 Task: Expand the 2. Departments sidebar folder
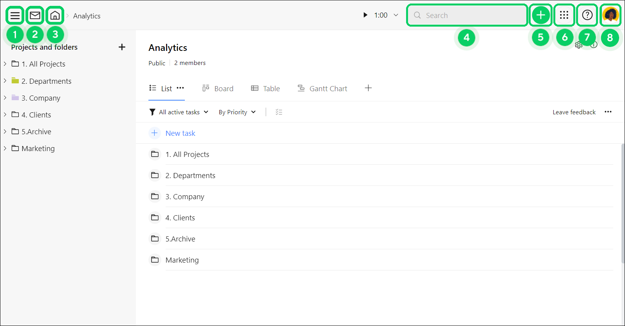coord(5,81)
